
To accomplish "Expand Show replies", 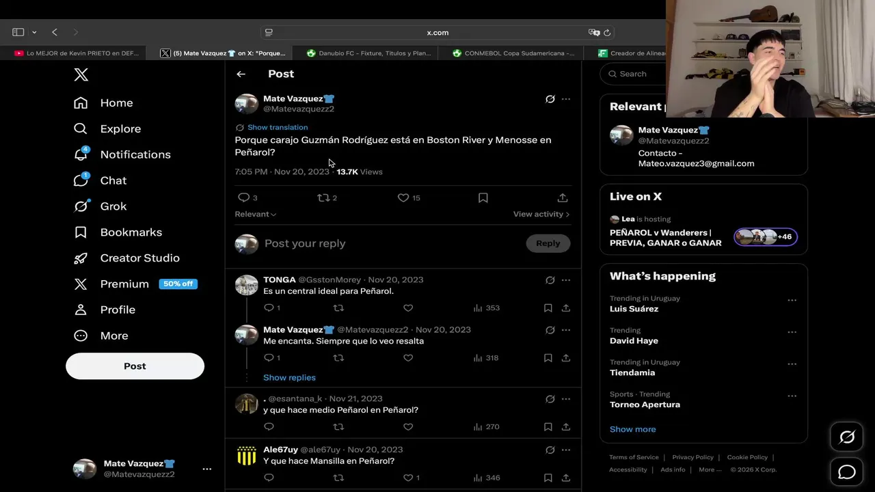I will 289,377.
